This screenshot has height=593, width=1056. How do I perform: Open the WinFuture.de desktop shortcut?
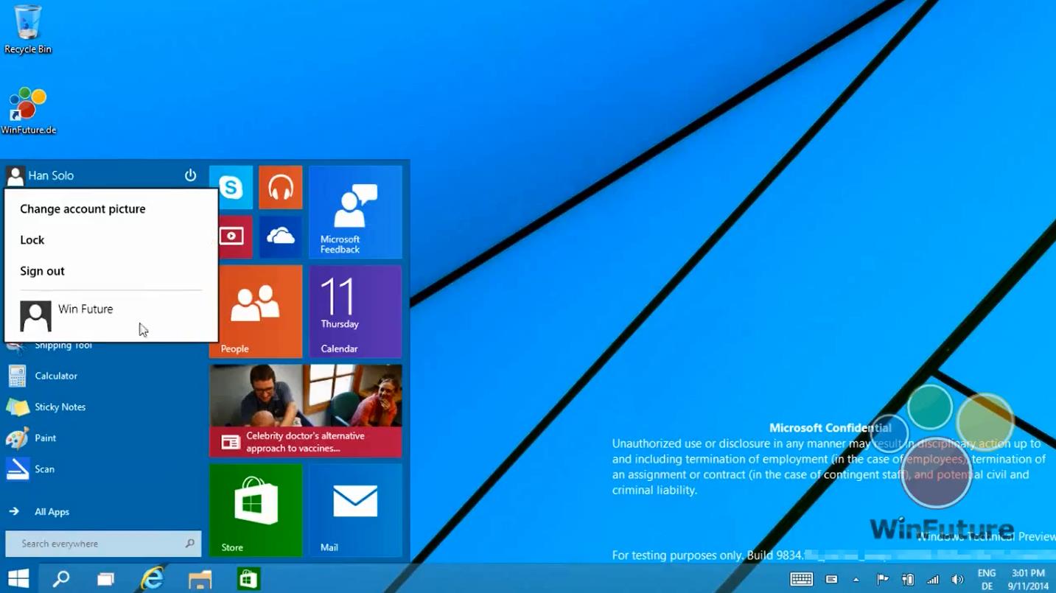(x=29, y=111)
